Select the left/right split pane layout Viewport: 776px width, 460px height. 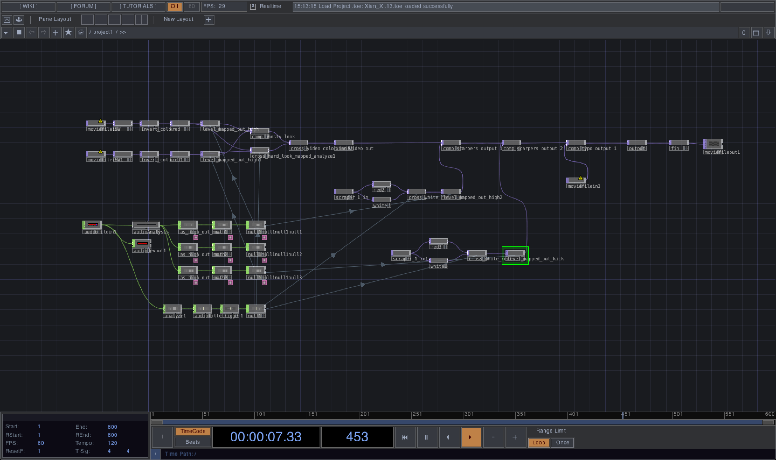101,20
